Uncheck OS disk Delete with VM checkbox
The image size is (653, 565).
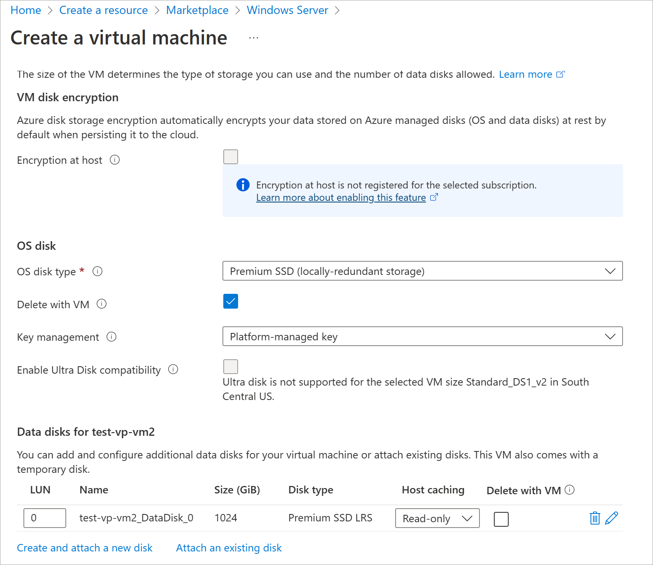point(231,301)
